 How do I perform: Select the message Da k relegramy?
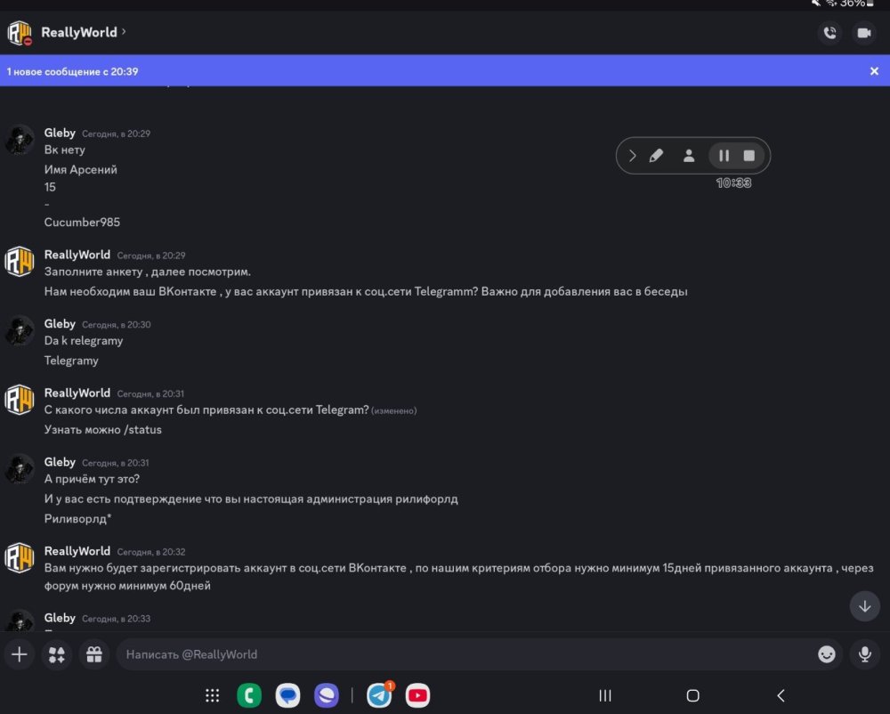tap(84, 341)
